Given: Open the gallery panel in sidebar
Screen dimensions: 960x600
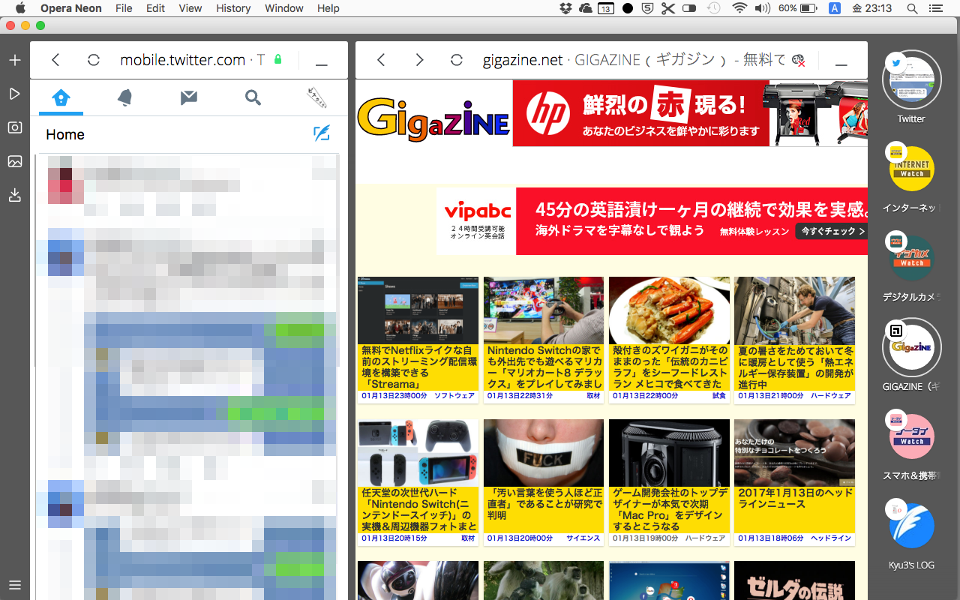Looking at the screenshot, I should tap(14, 161).
